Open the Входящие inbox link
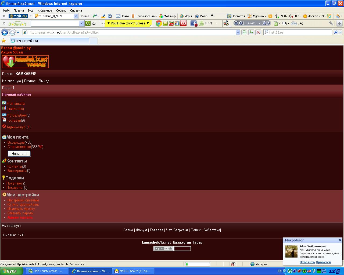 16,143
